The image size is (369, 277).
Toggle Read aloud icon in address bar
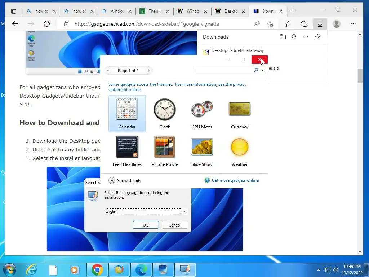[x=257, y=23]
